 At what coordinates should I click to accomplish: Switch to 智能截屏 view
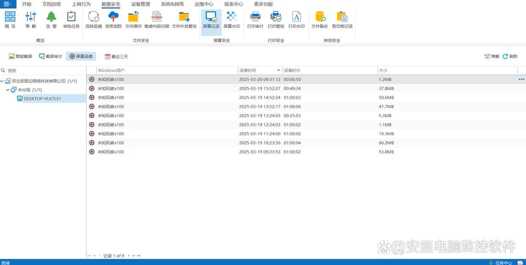coord(20,56)
